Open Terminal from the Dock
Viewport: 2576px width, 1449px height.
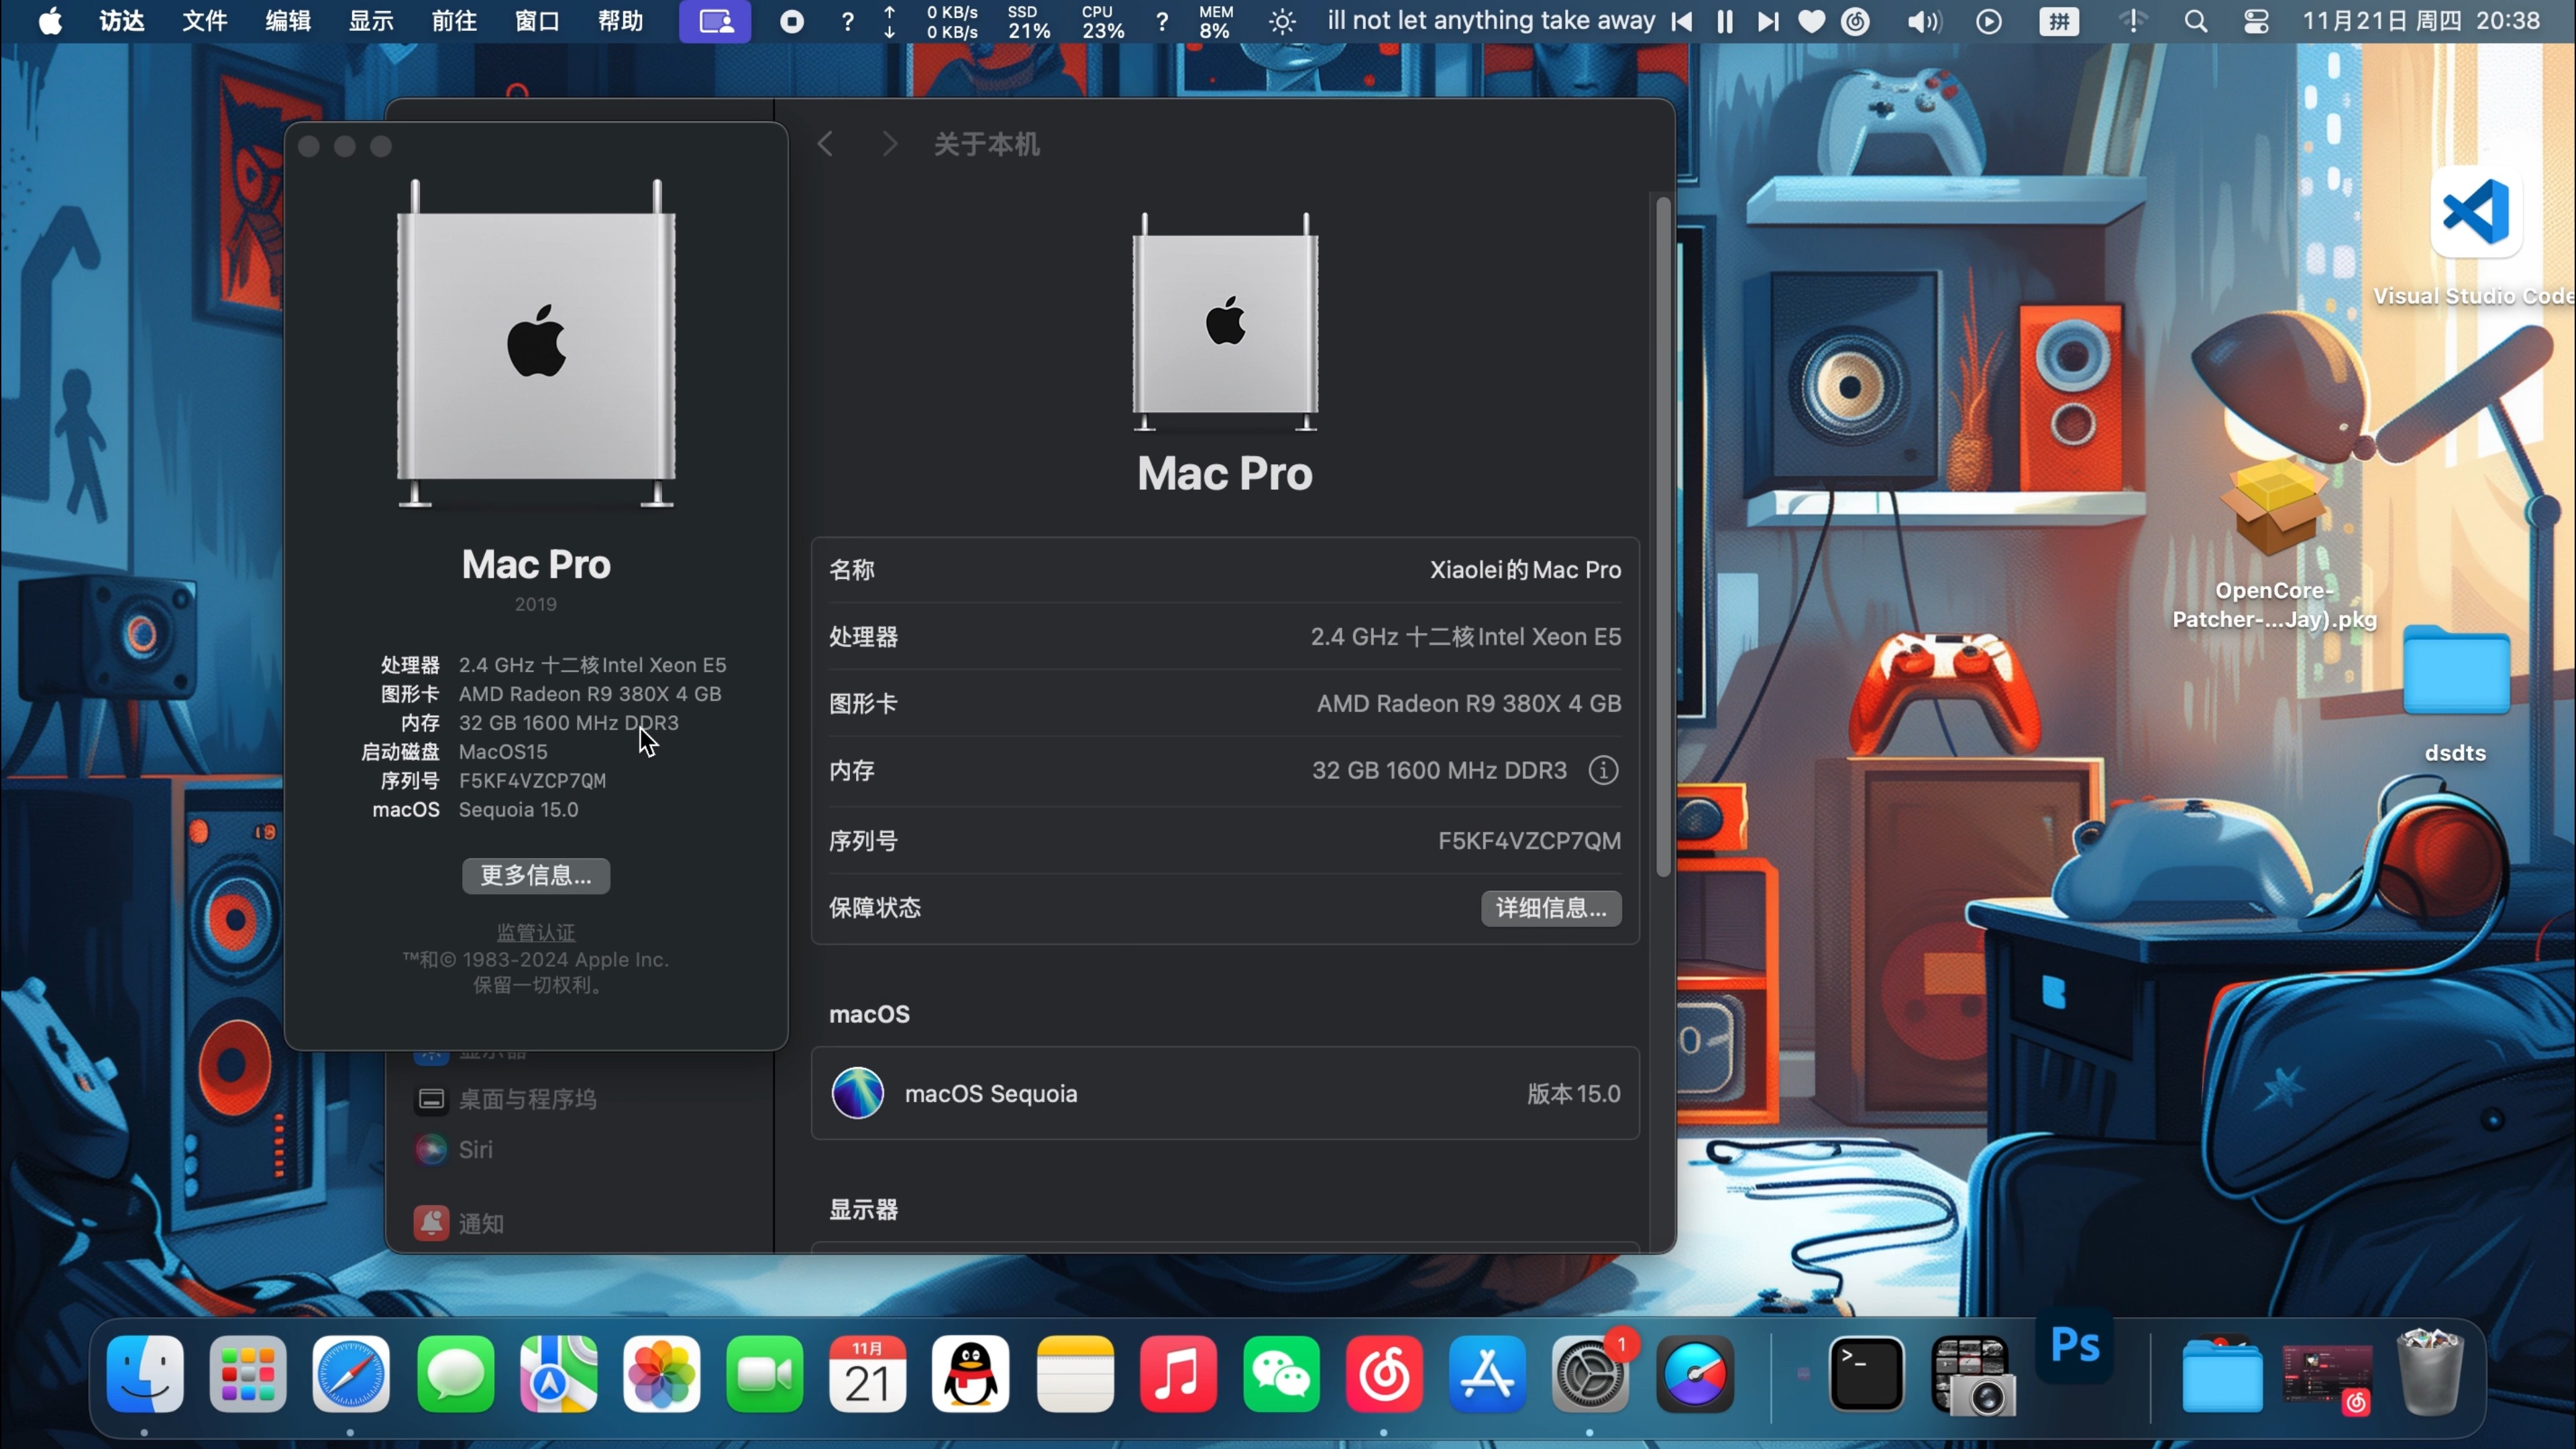coord(1866,1374)
